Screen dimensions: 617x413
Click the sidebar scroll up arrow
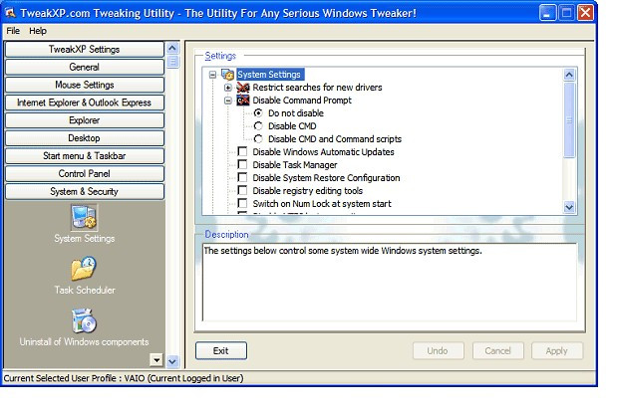click(172, 48)
